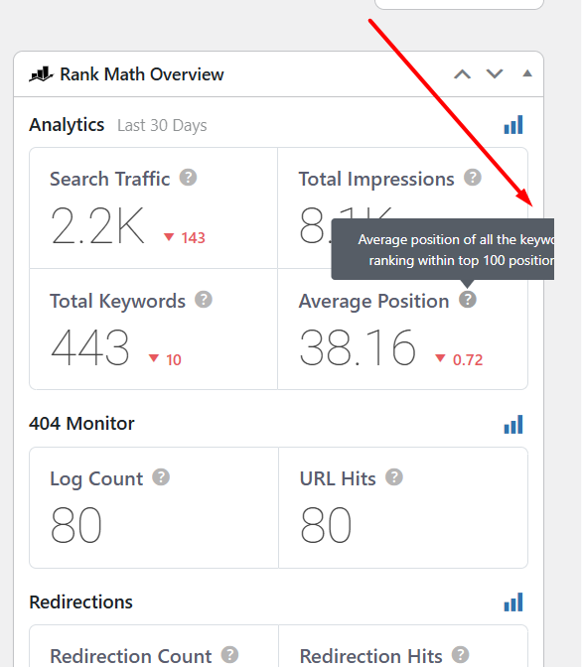The height and width of the screenshot is (667, 582).
Task: Click the Total Impressions help icon
Action: 472,178
